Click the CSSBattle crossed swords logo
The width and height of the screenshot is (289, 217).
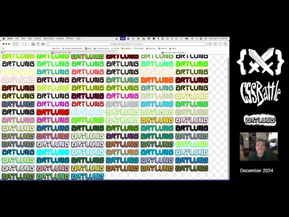pyautogui.click(x=260, y=61)
